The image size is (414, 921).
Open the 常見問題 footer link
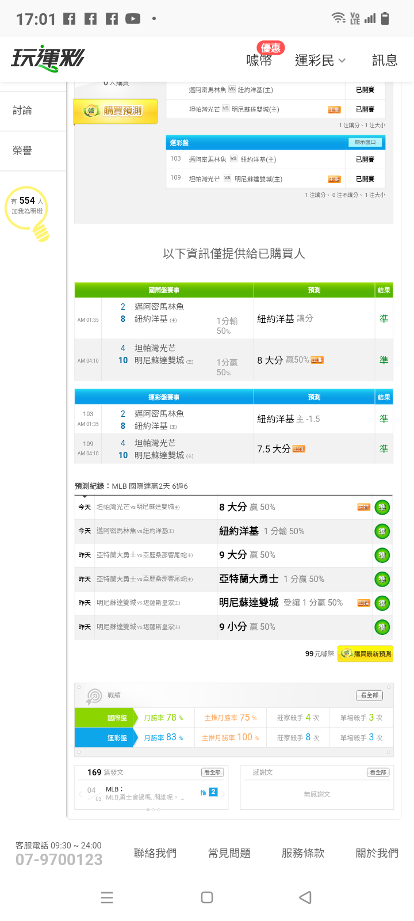tap(229, 853)
